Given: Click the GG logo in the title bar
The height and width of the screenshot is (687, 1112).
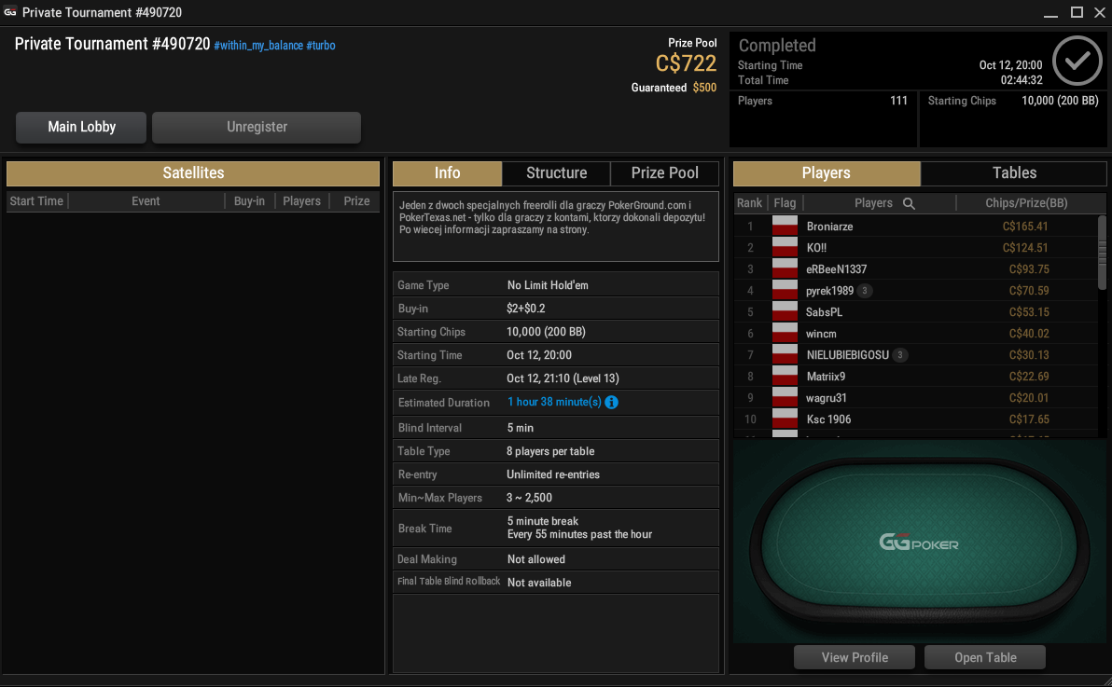Looking at the screenshot, I should (x=10, y=12).
